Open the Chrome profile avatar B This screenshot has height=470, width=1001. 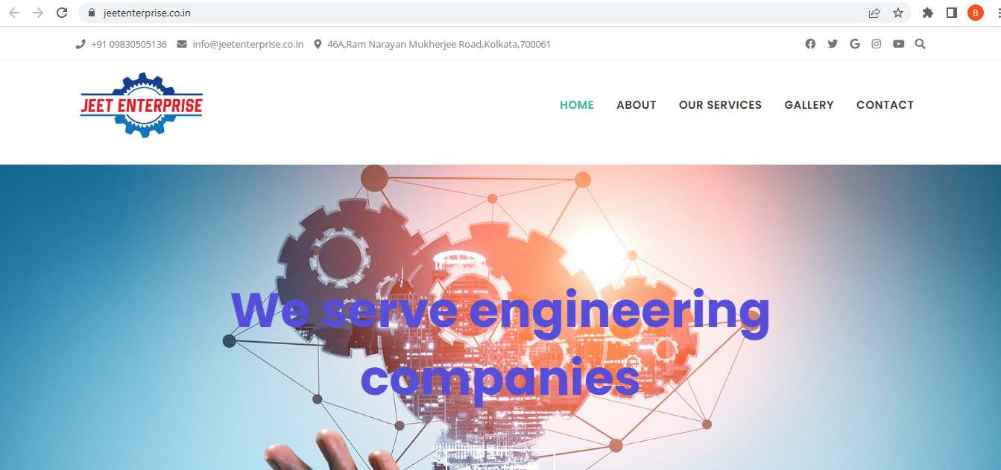click(x=975, y=13)
